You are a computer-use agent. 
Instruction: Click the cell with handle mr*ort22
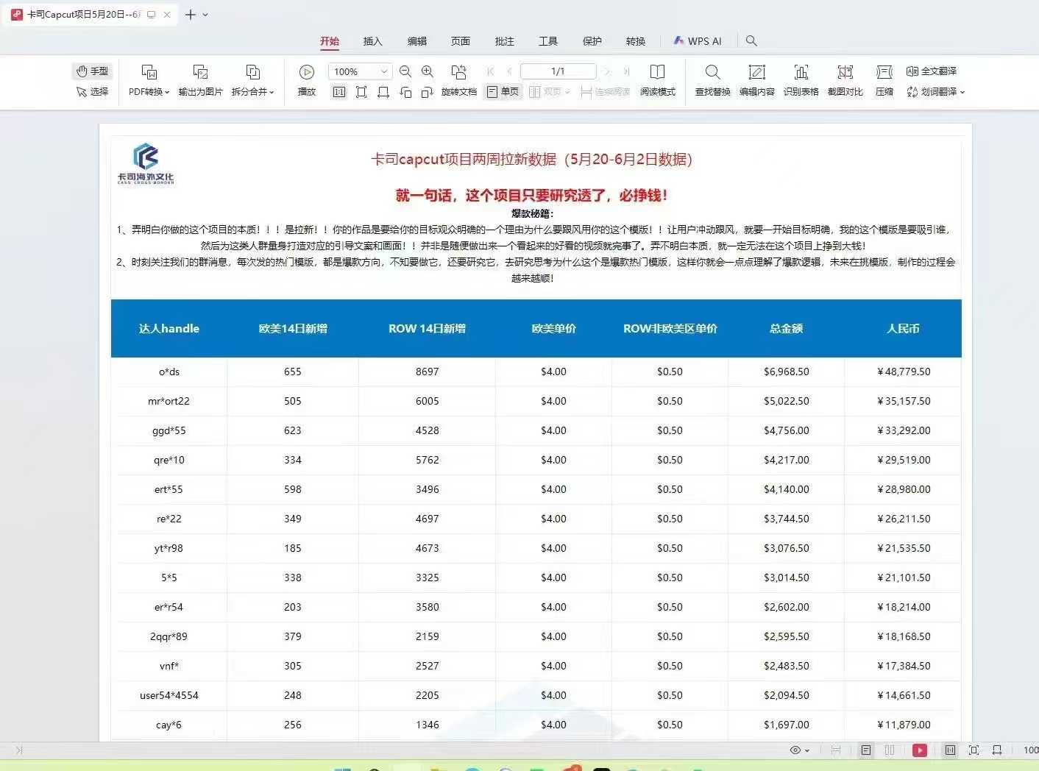point(169,401)
